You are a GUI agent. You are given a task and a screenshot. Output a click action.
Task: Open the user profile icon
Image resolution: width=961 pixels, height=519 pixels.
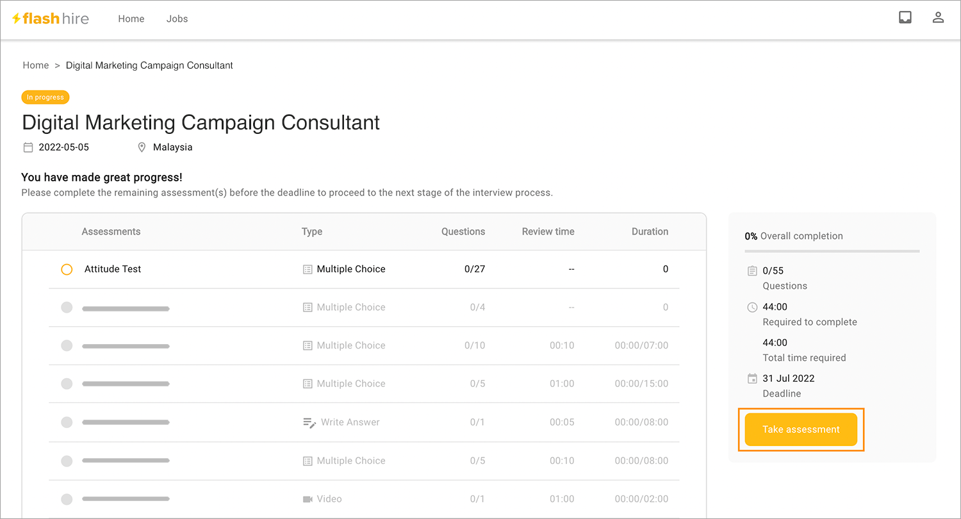(938, 18)
